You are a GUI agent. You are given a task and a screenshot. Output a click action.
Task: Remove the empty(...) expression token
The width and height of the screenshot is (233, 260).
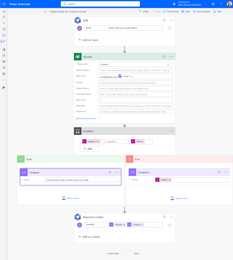(x=98, y=142)
